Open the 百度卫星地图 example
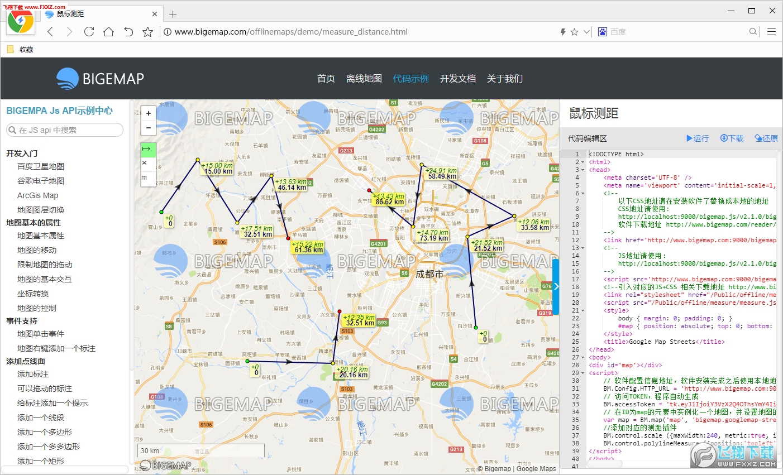Viewport: 783px width, 475px height. click(x=41, y=166)
